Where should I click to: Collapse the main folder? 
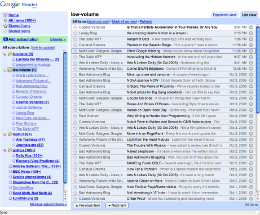(x=5, y=135)
